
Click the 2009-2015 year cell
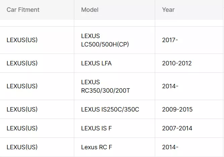click(x=189, y=109)
